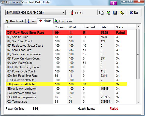This screenshot has height=116, width=145.
Task: Click data value 5520 in Spin Up row
Action: point(104,37)
